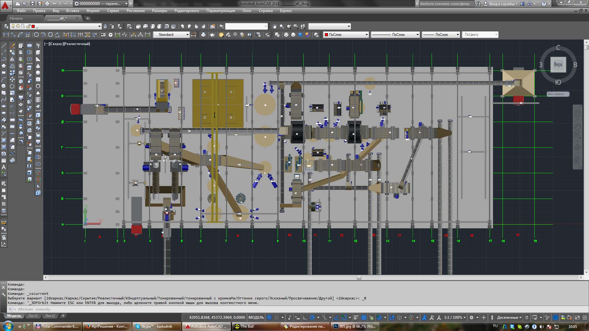Open the layer selection dropdown
The height and width of the screenshot is (331, 589).
[x=99, y=26]
